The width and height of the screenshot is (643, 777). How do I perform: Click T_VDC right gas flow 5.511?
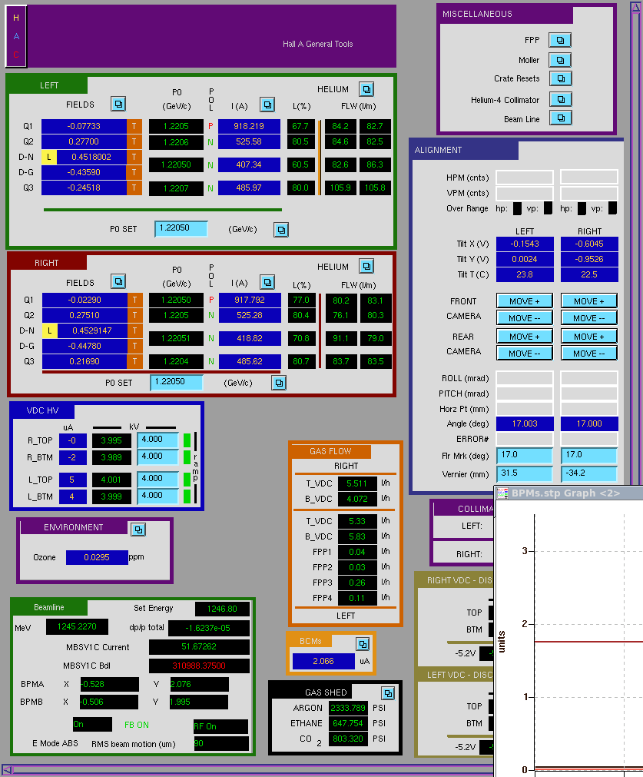(x=356, y=483)
